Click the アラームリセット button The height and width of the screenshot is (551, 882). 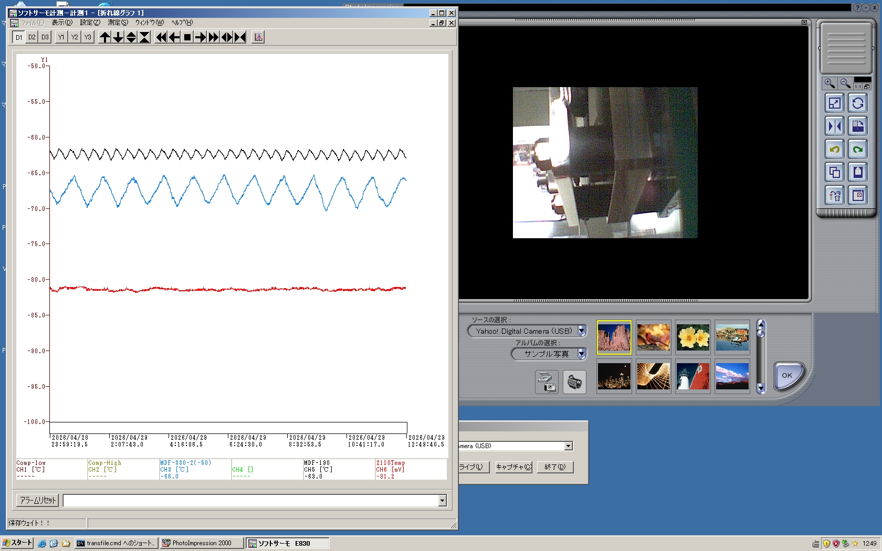38,501
